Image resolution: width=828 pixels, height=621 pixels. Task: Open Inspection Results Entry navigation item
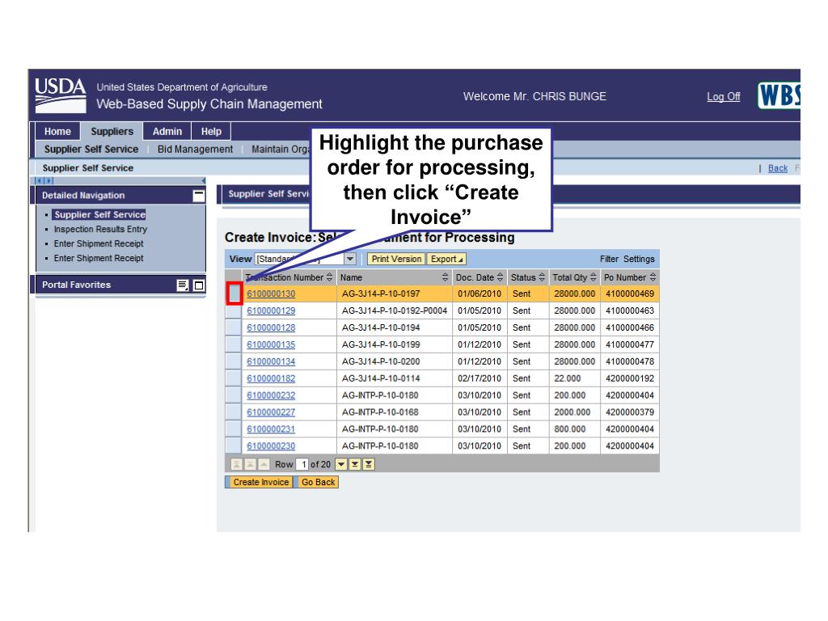(x=100, y=229)
